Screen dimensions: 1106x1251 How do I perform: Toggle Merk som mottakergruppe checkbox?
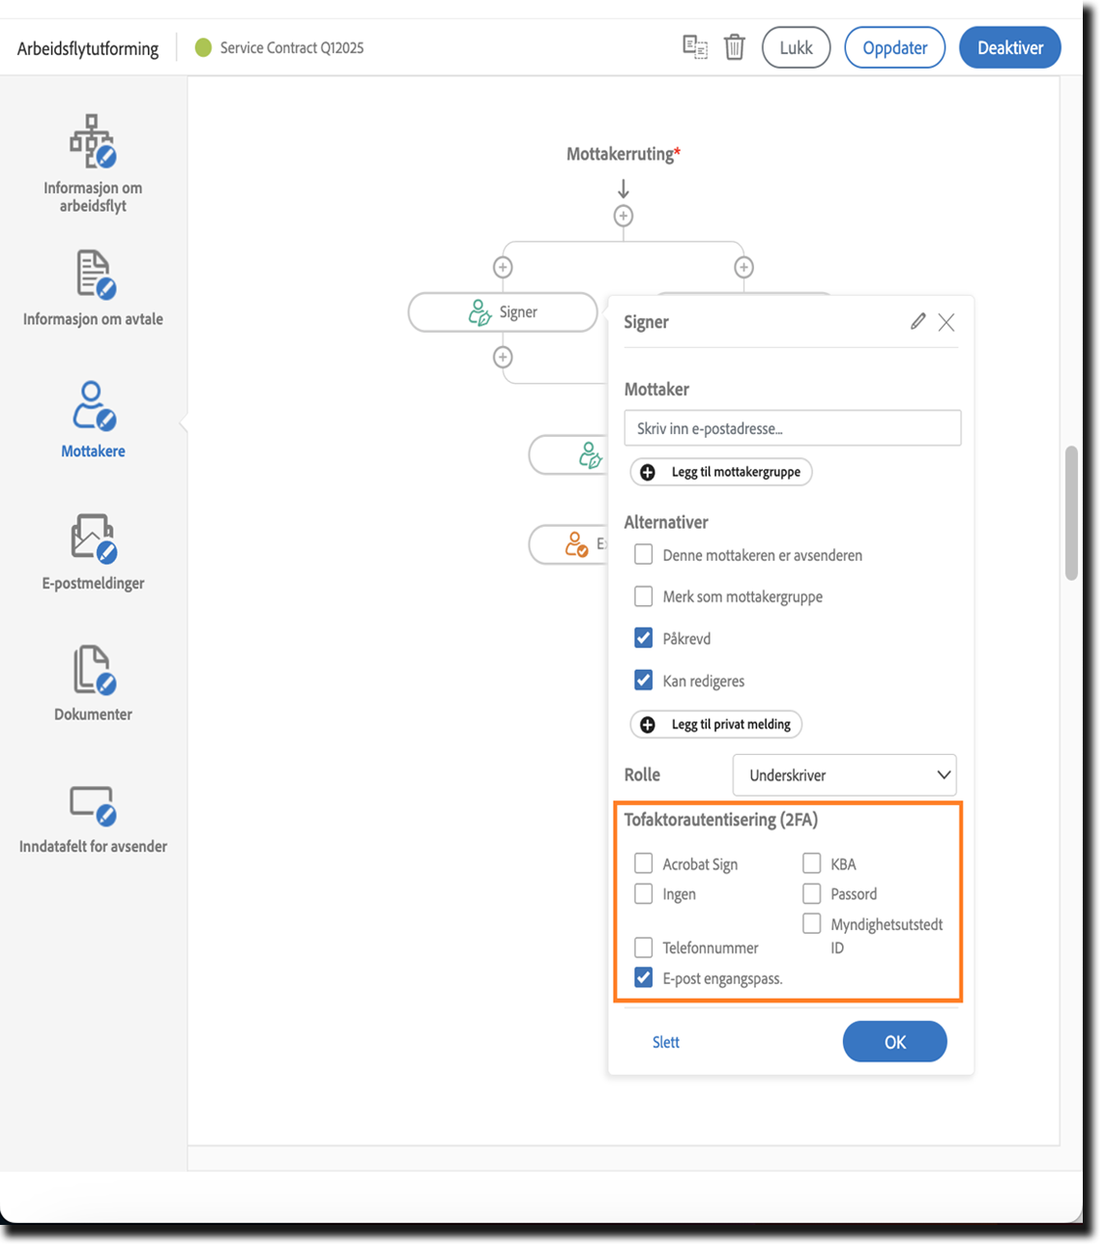pos(643,596)
